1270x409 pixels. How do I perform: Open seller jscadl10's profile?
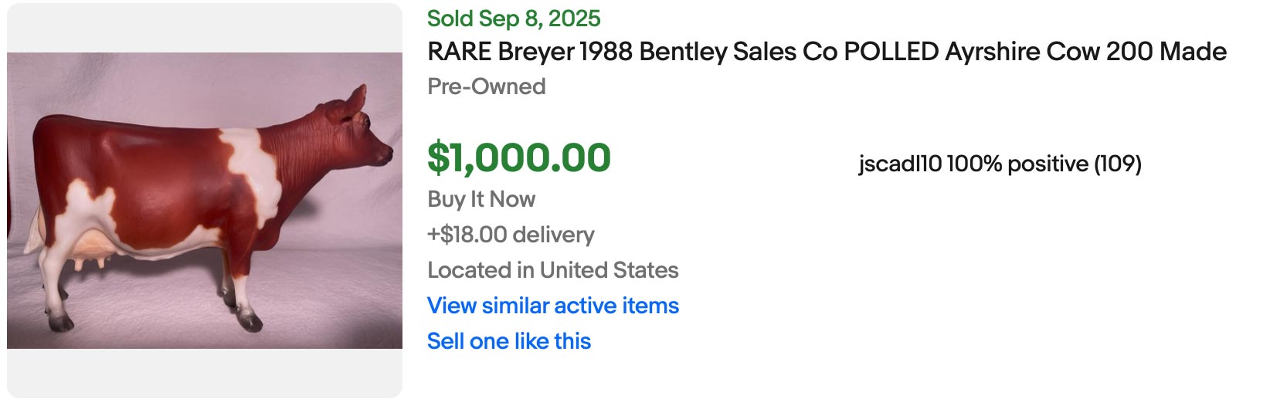[x=900, y=164]
